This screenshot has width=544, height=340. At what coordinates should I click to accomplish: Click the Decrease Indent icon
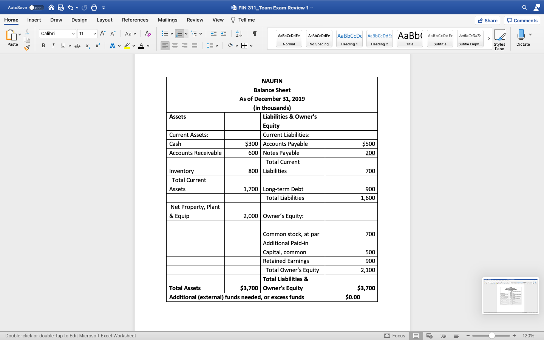[214, 34]
